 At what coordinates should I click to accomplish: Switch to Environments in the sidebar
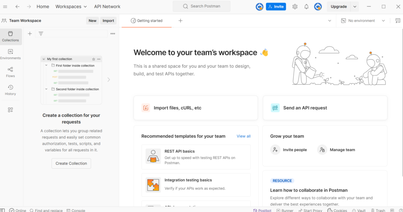point(11,55)
